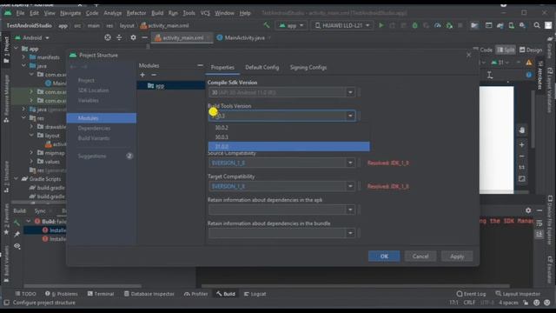
Task: Open the Refactor menu
Action: point(136,13)
